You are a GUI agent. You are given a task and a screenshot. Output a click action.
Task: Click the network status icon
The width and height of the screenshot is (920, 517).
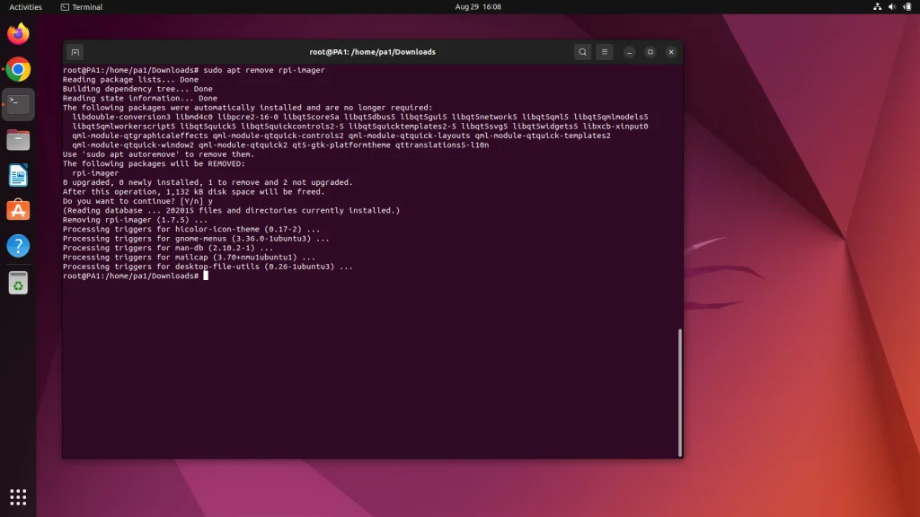pyautogui.click(x=877, y=7)
